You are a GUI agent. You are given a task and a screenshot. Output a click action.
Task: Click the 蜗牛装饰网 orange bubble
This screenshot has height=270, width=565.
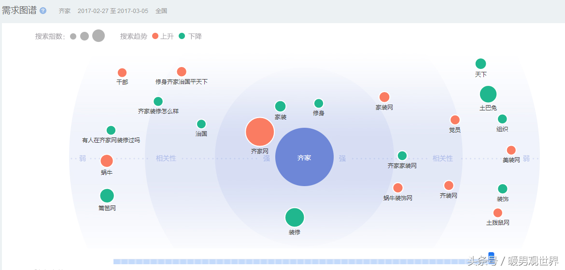[398, 188]
